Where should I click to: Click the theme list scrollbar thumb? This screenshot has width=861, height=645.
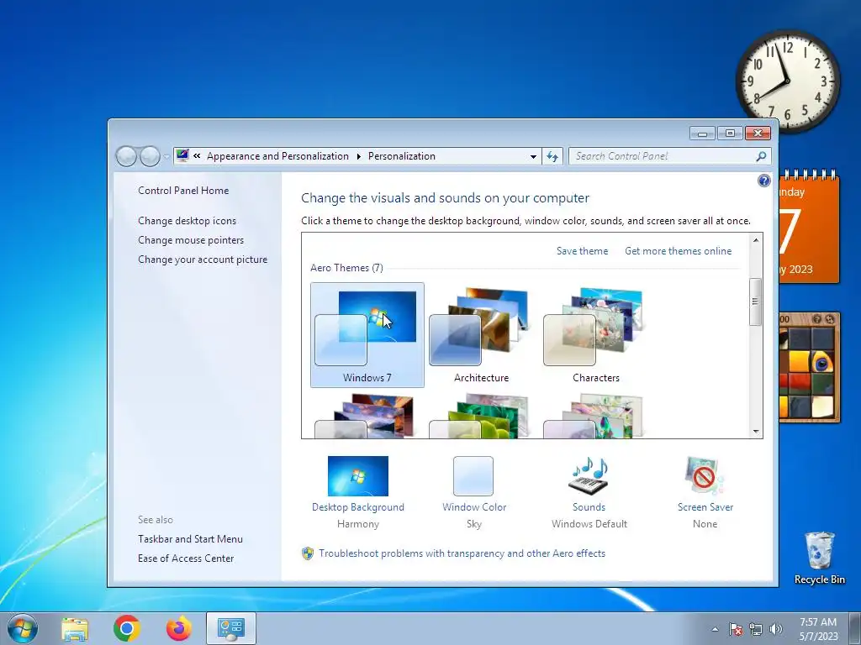(x=756, y=302)
